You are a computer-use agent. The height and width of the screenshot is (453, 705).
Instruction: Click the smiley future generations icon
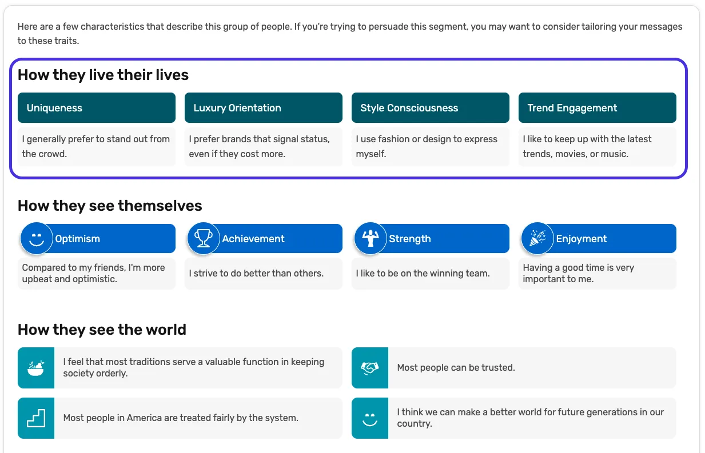[x=370, y=418]
